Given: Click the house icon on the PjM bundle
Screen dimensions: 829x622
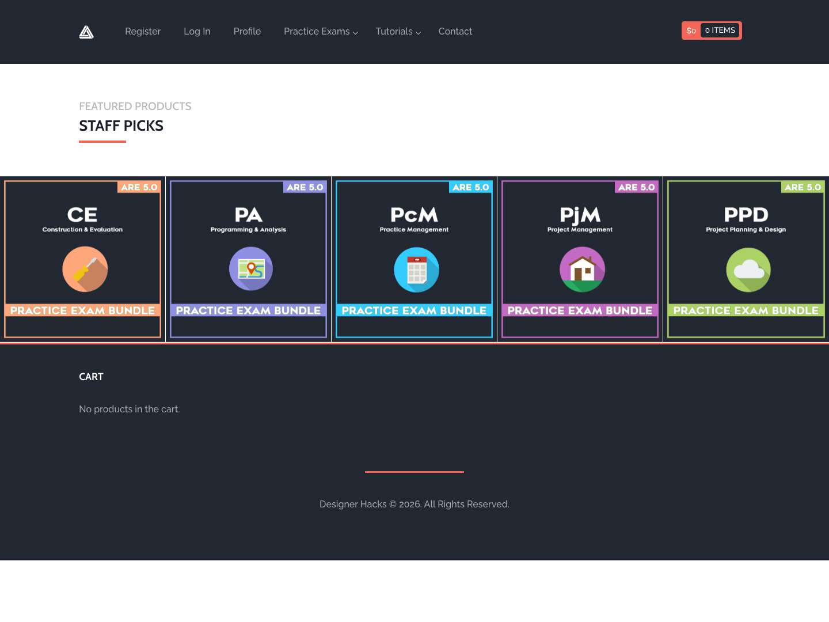Looking at the screenshot, I should click(x=582, y=269).
